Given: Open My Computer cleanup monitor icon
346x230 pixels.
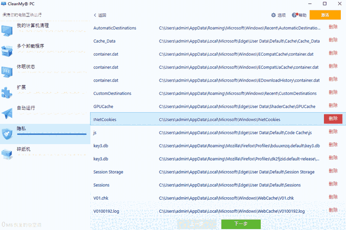Looking at the screenshot, I should (x=7, y=31).
